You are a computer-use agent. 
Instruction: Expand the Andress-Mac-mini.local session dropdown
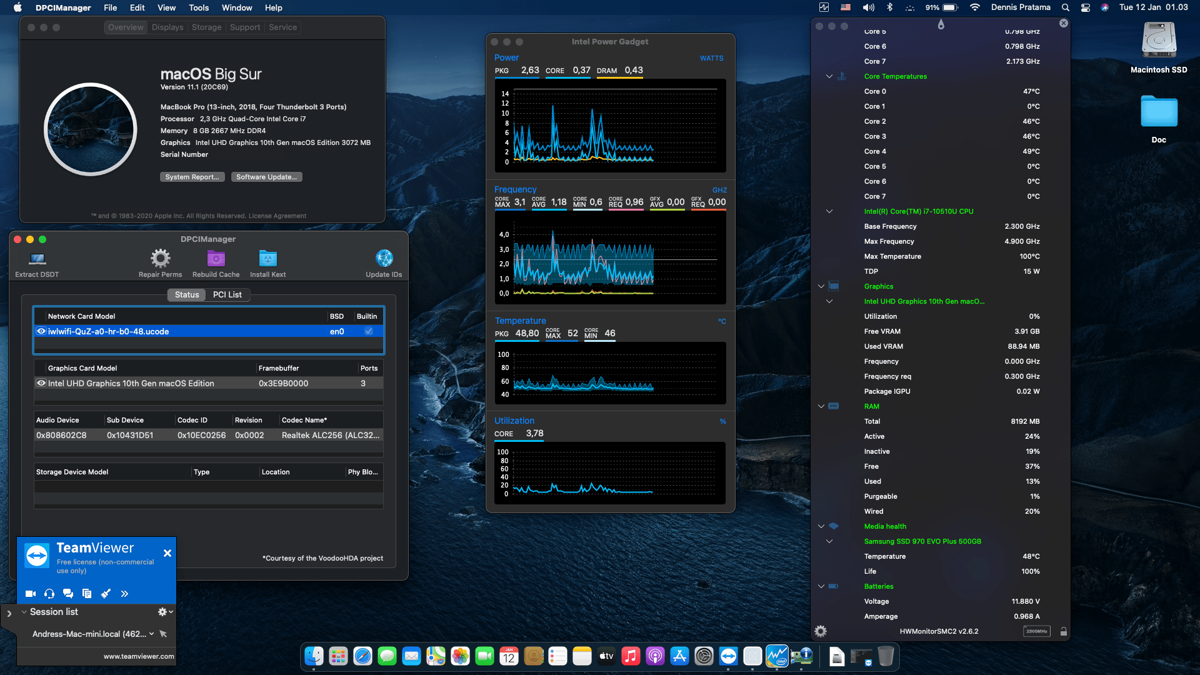pyautogui.click(x=152, y=633)
